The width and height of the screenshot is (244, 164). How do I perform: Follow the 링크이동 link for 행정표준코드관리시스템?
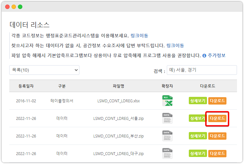[139, 36]
